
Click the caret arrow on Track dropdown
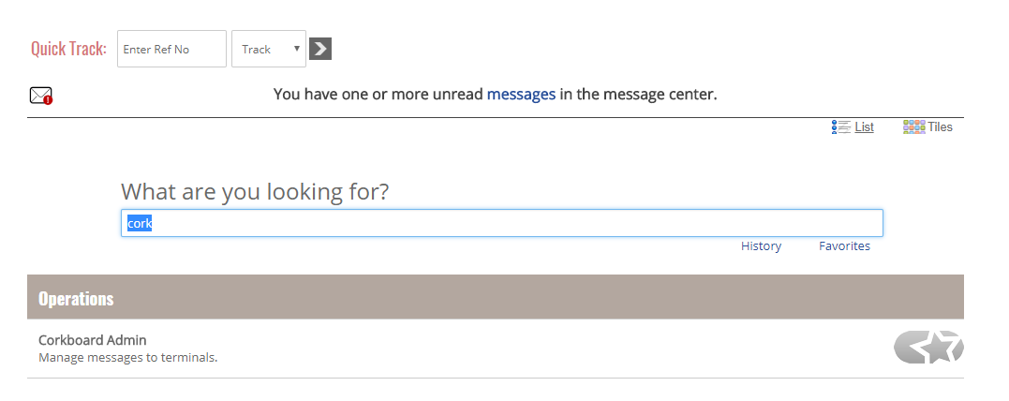[x=297, y=49]
